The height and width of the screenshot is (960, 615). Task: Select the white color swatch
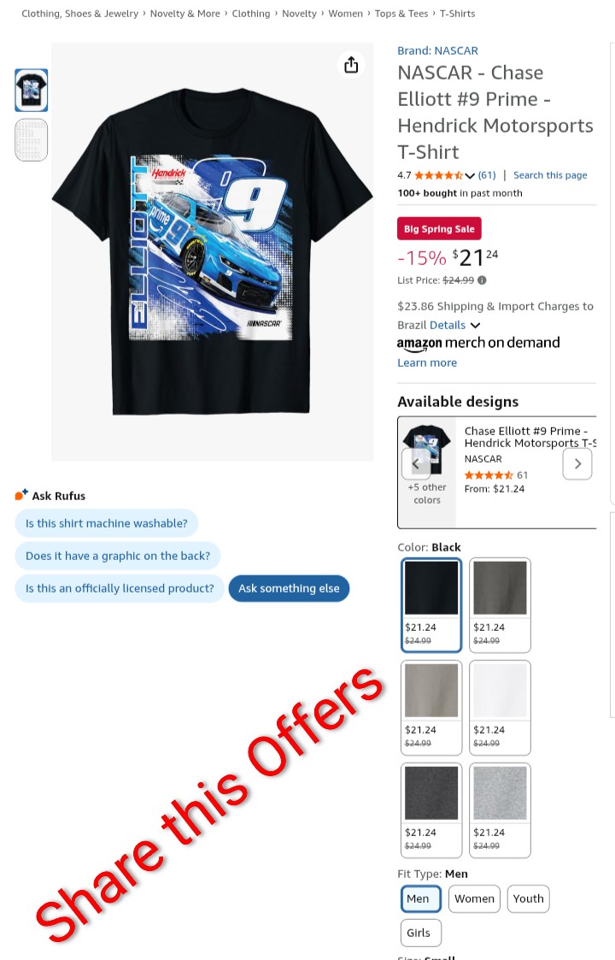tap(500, 707)
